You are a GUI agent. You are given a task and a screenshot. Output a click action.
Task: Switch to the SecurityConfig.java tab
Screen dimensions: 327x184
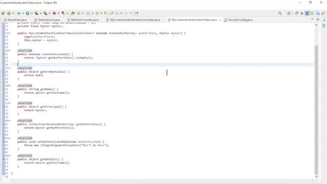pos(238,20)
